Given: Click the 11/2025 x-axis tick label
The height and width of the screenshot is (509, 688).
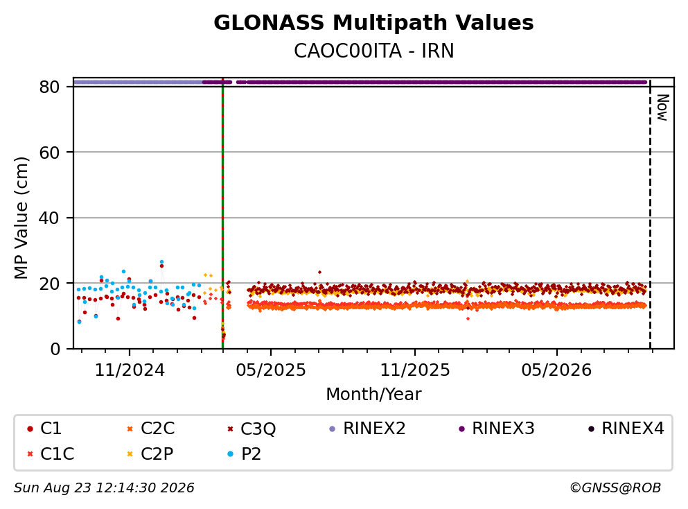Looking at the screenshot, I should (414, 370).
